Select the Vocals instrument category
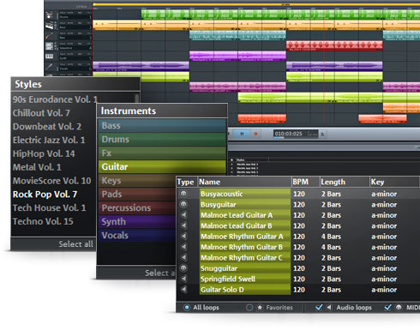This screenshot has height=336, width=420. (x=137, y=236)
